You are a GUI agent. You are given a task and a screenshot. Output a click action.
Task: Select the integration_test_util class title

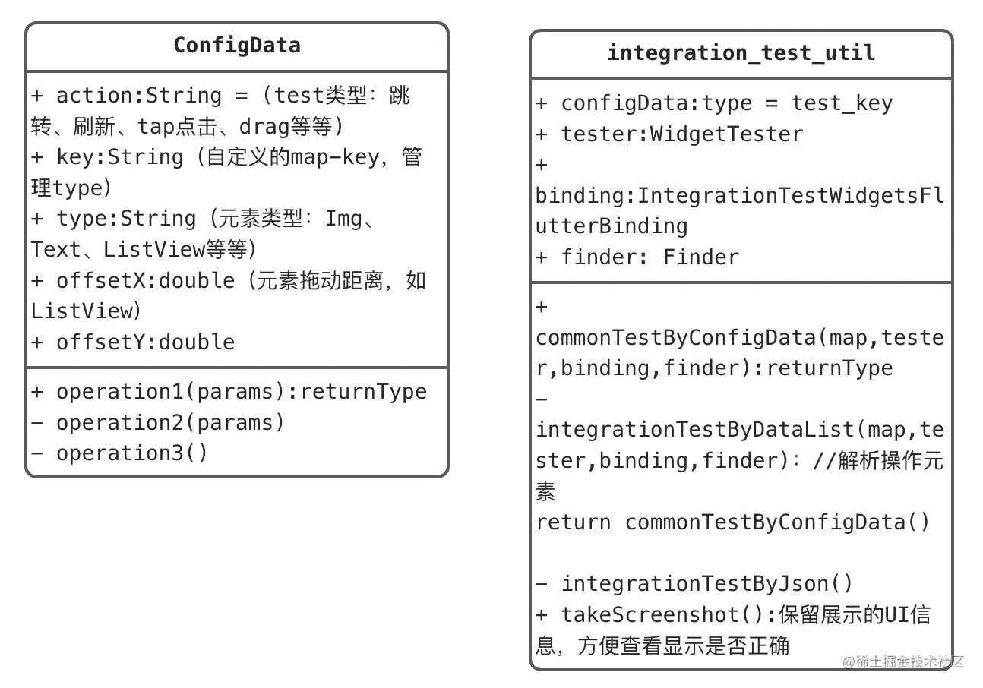741,52
